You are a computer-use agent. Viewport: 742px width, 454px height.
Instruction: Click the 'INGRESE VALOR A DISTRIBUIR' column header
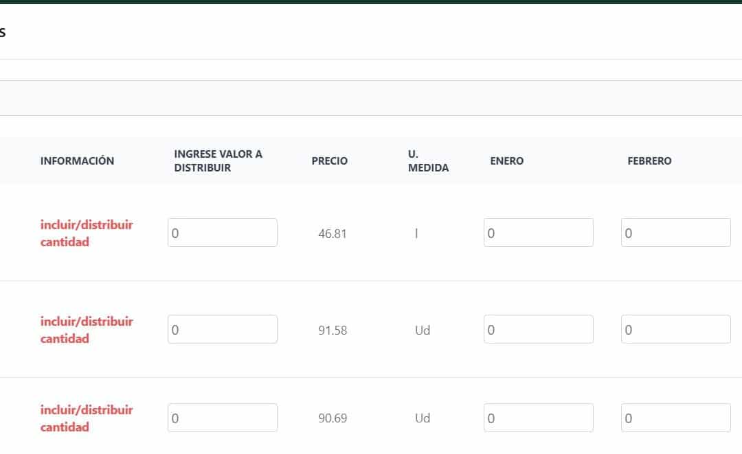218,161
